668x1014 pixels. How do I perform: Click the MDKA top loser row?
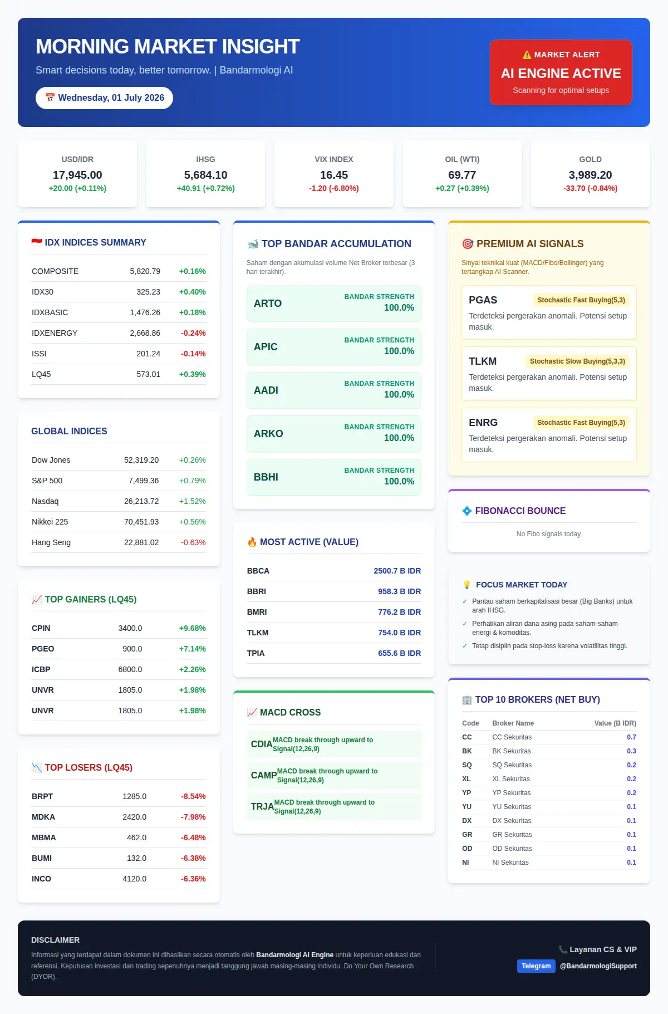coord(119,817)
